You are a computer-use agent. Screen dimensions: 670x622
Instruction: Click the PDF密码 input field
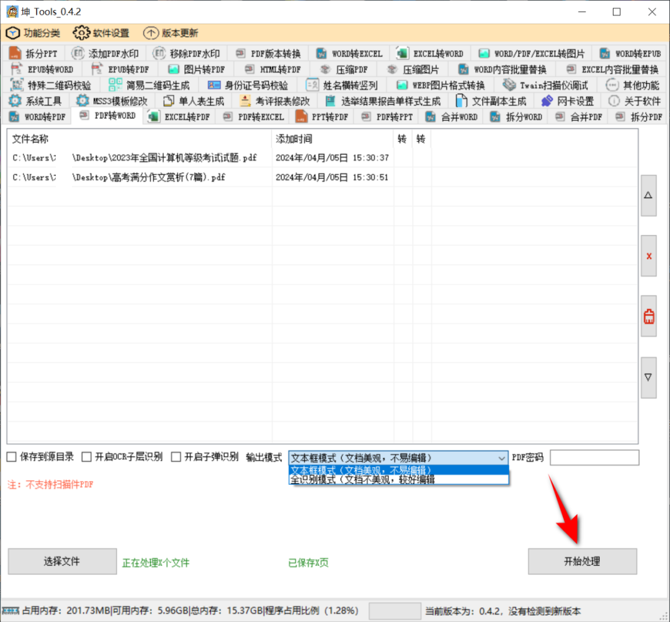click(594, 457)
